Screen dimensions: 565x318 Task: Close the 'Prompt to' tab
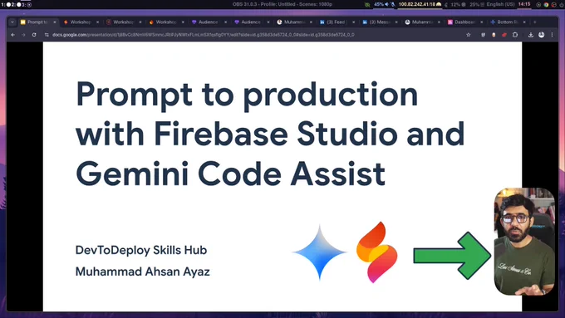coord(55,22)
